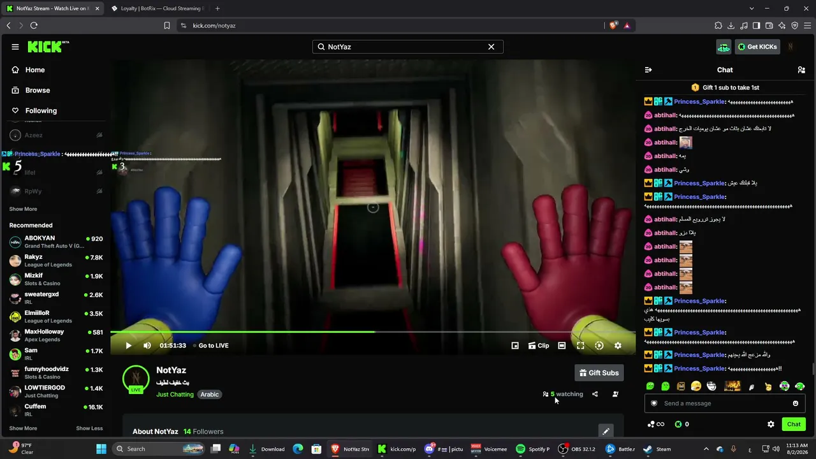Mute the stream volume
The width and height of the screenshot is (816, 459).
[147, 346]
